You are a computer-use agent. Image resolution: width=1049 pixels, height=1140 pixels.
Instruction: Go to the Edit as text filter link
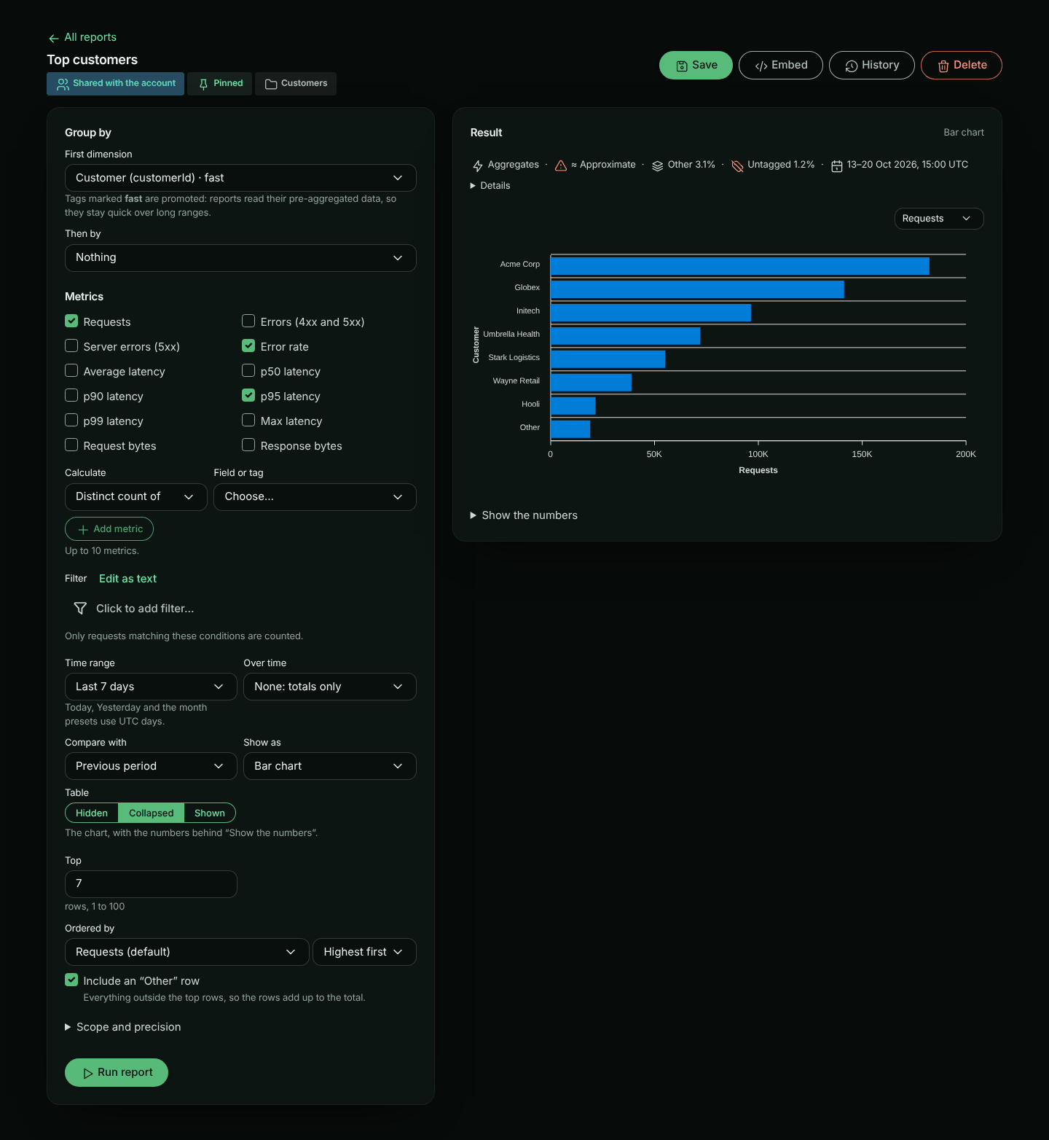(127, 578)
